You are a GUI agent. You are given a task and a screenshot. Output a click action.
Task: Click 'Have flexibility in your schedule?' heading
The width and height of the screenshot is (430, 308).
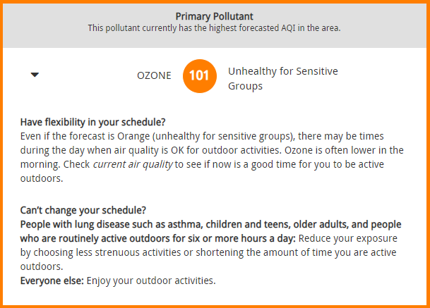pos(92,122)
